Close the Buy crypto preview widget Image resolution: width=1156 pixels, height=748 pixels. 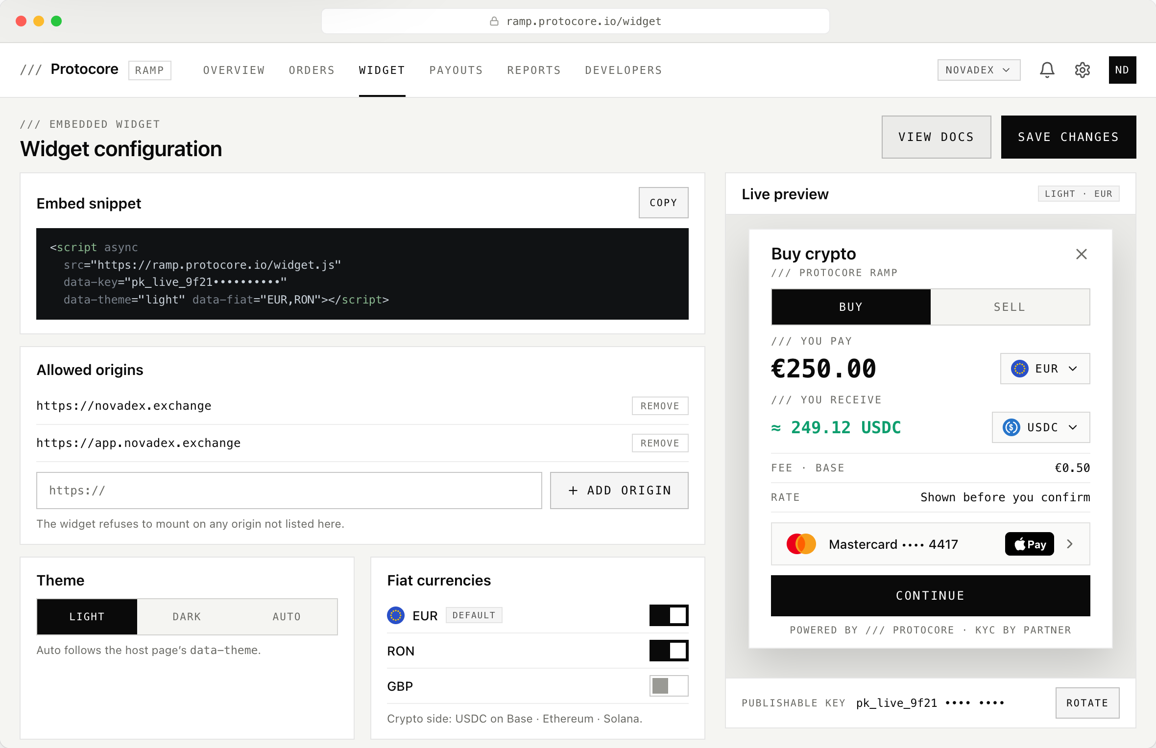[x=1081, y=254]
